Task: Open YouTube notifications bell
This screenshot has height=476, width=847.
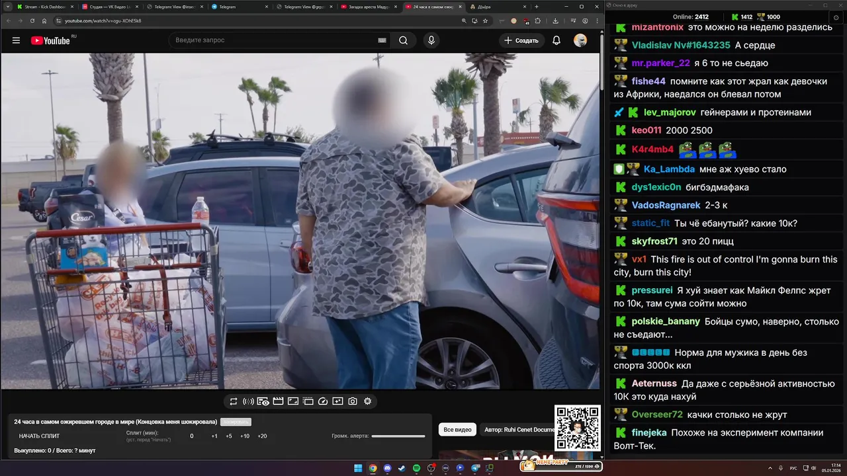Action: [x=557, y=40]
